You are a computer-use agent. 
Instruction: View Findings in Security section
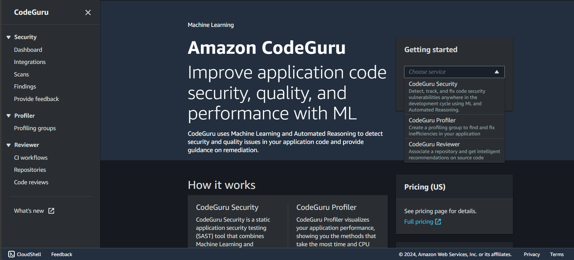(x=25, y=87)
